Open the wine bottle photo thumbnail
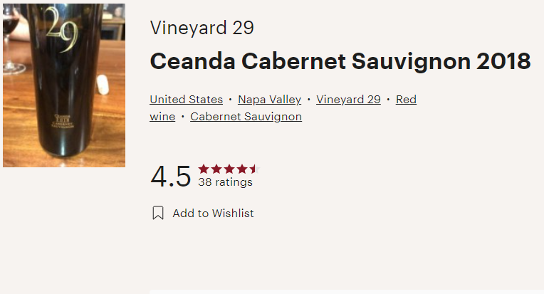The width and height of the screenshot is (544, 294). point(64,85)
